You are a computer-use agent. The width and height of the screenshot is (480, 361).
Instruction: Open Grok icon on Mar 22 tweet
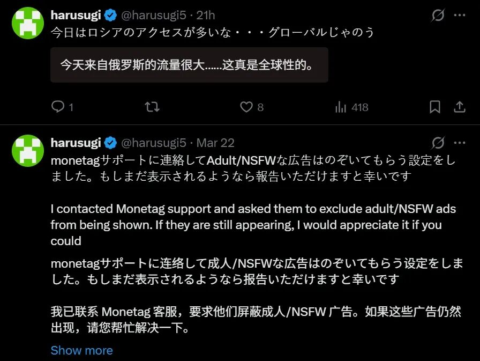click(438, 143)
